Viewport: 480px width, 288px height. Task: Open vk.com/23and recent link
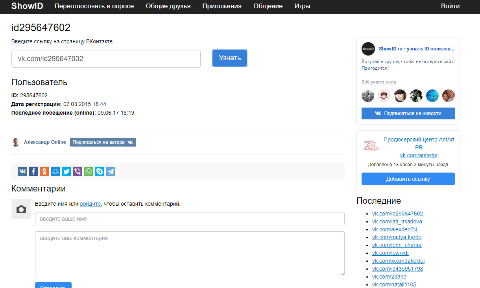click(389, 277)
